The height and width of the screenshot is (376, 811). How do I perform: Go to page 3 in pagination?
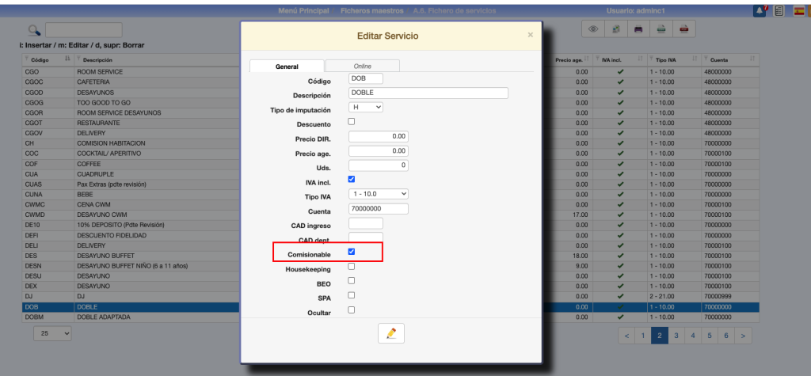coord(676,336)
